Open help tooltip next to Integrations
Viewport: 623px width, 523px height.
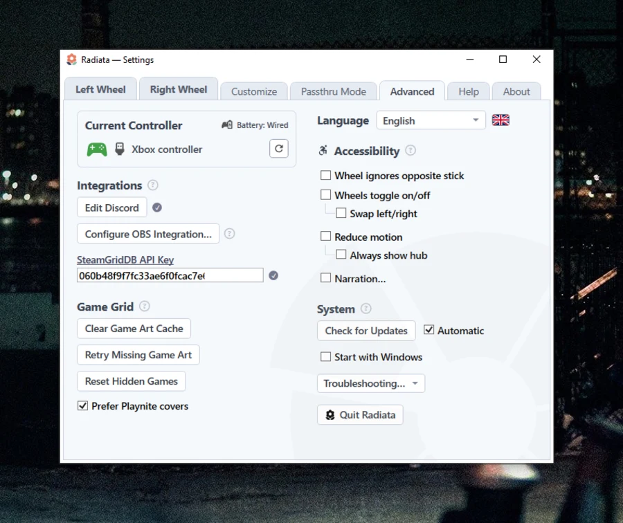[152, 185]
